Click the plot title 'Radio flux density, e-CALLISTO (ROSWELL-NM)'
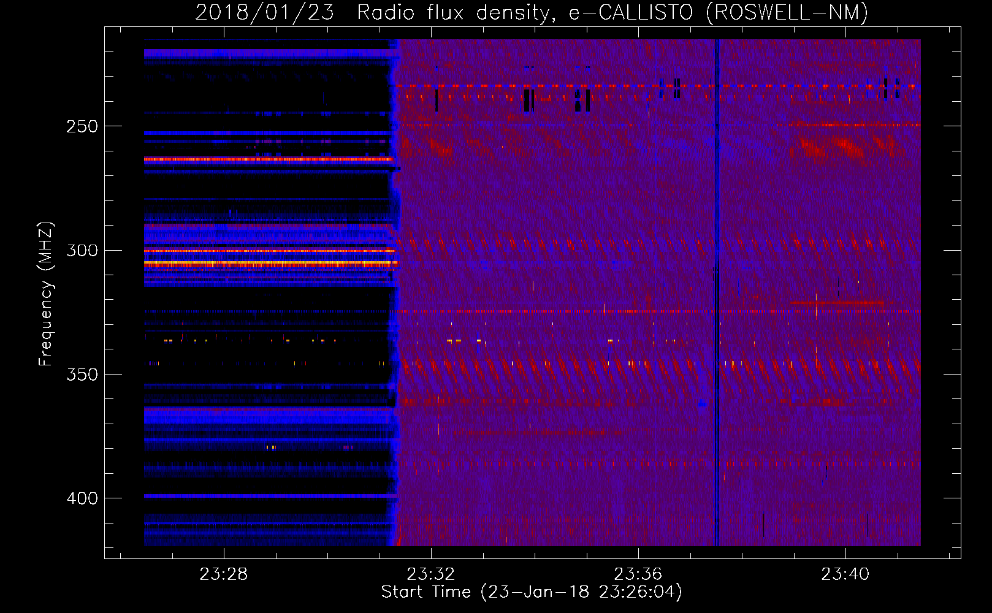 click(x=612, y=12)
